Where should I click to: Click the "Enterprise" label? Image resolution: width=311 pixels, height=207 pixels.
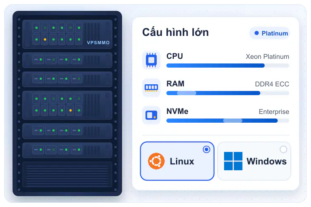274,112
